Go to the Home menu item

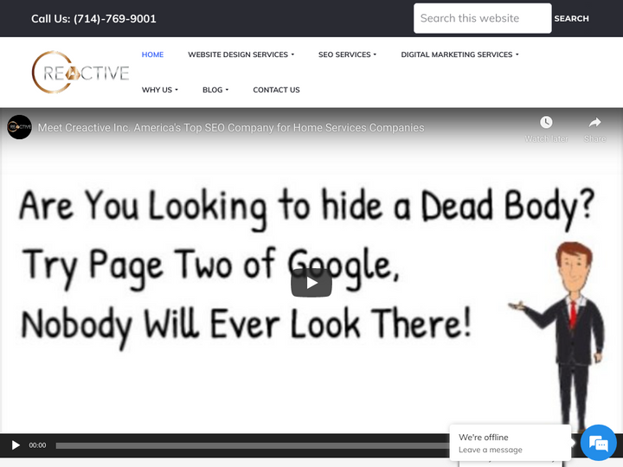point(152,54)
